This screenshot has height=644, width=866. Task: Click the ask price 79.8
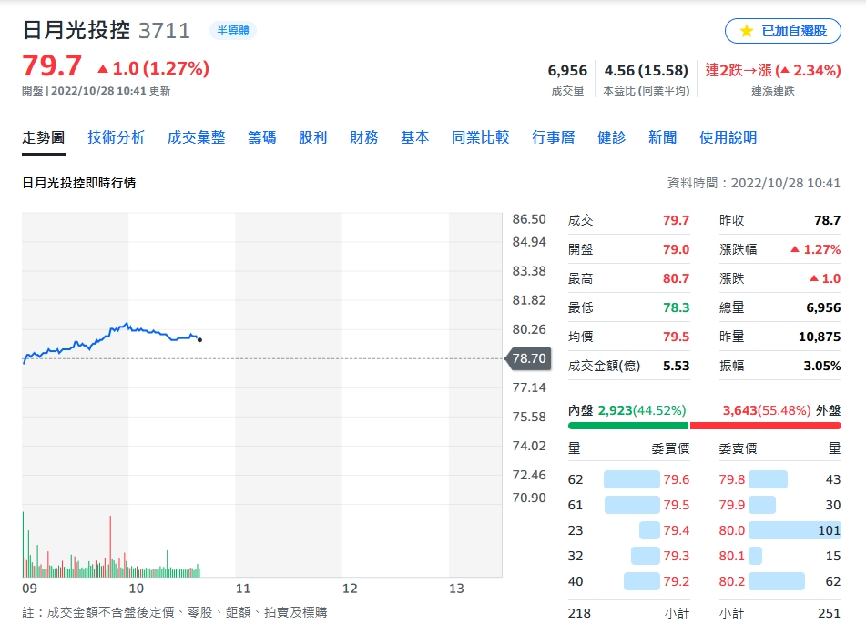pyautogui.click(x=732, y=479)
